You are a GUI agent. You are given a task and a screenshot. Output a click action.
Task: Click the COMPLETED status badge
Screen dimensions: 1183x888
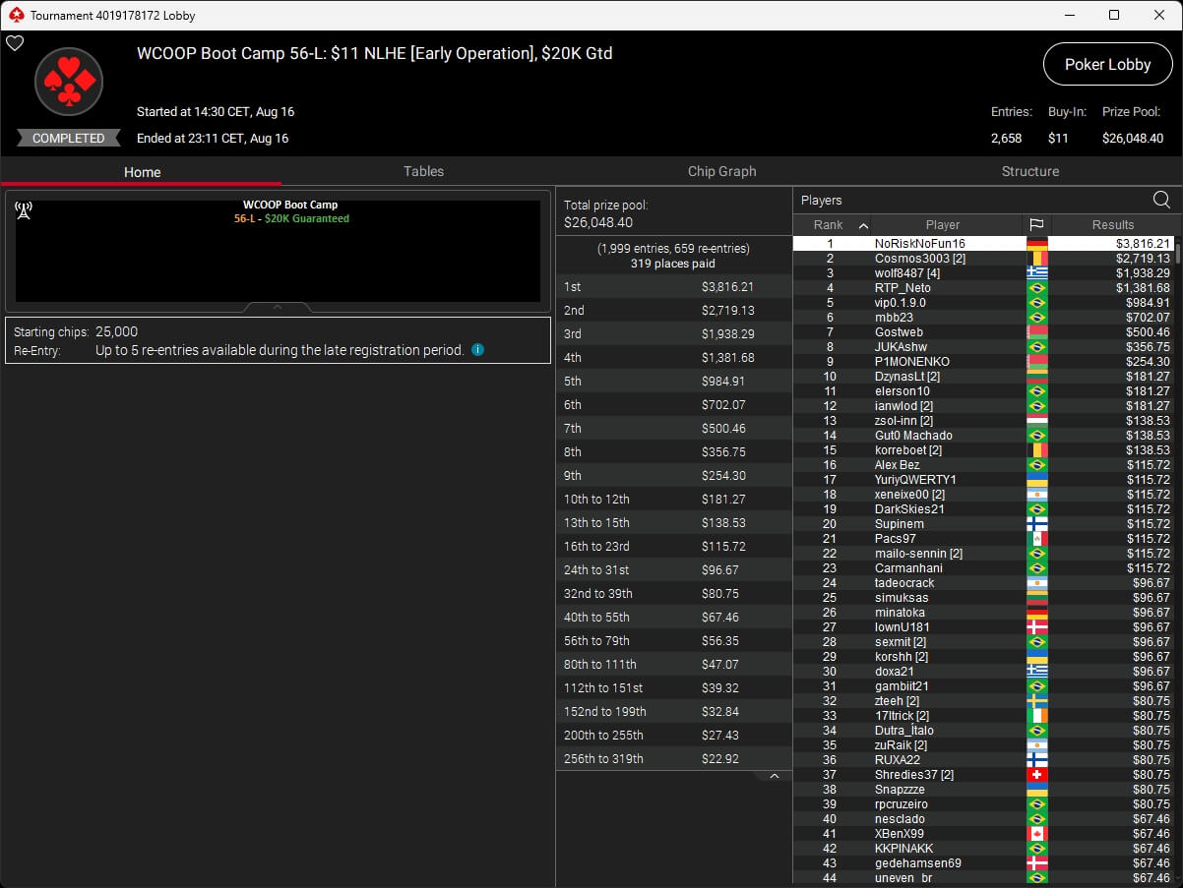[x=68, y=138]
